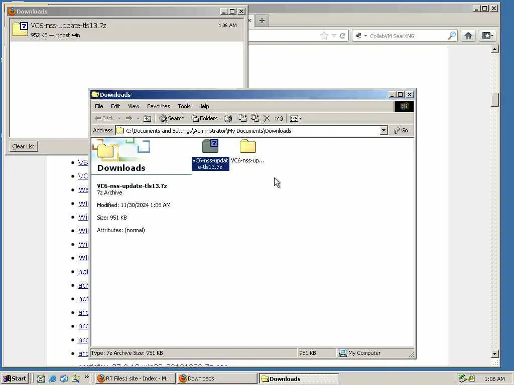Screen dimensions: 514x385
Task: Open the search engine dropdown in Firefox
Action: point(360,36)
